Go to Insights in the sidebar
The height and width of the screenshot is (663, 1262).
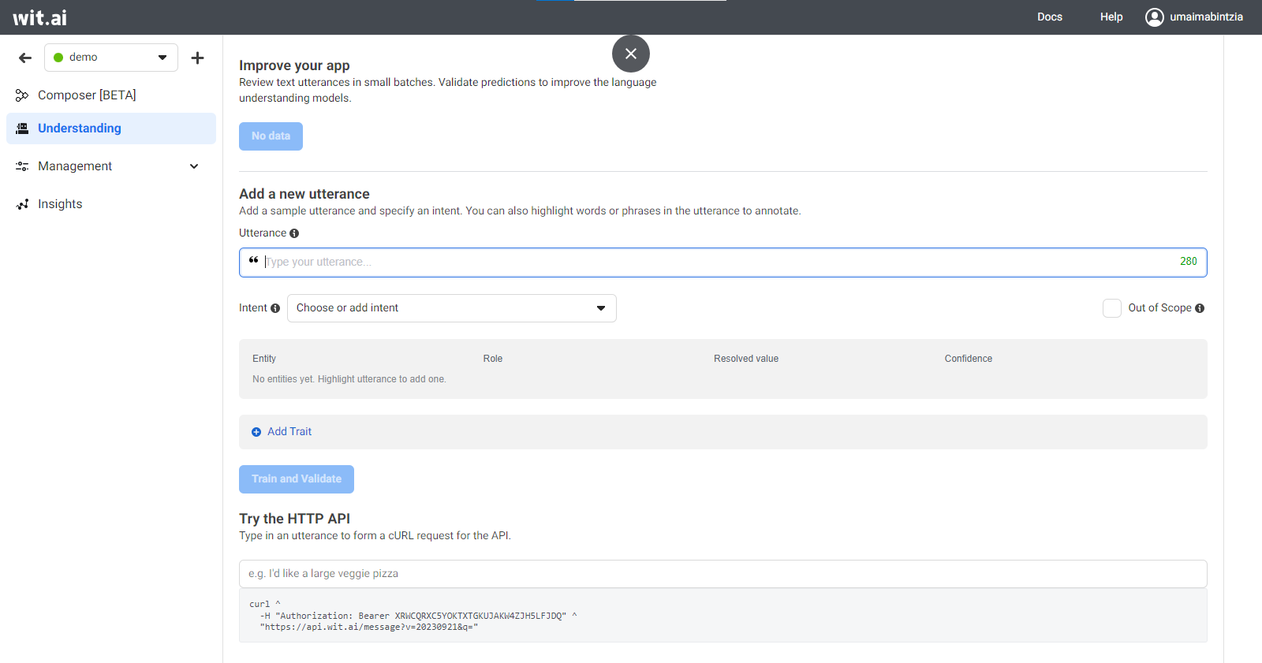[60, 204]
